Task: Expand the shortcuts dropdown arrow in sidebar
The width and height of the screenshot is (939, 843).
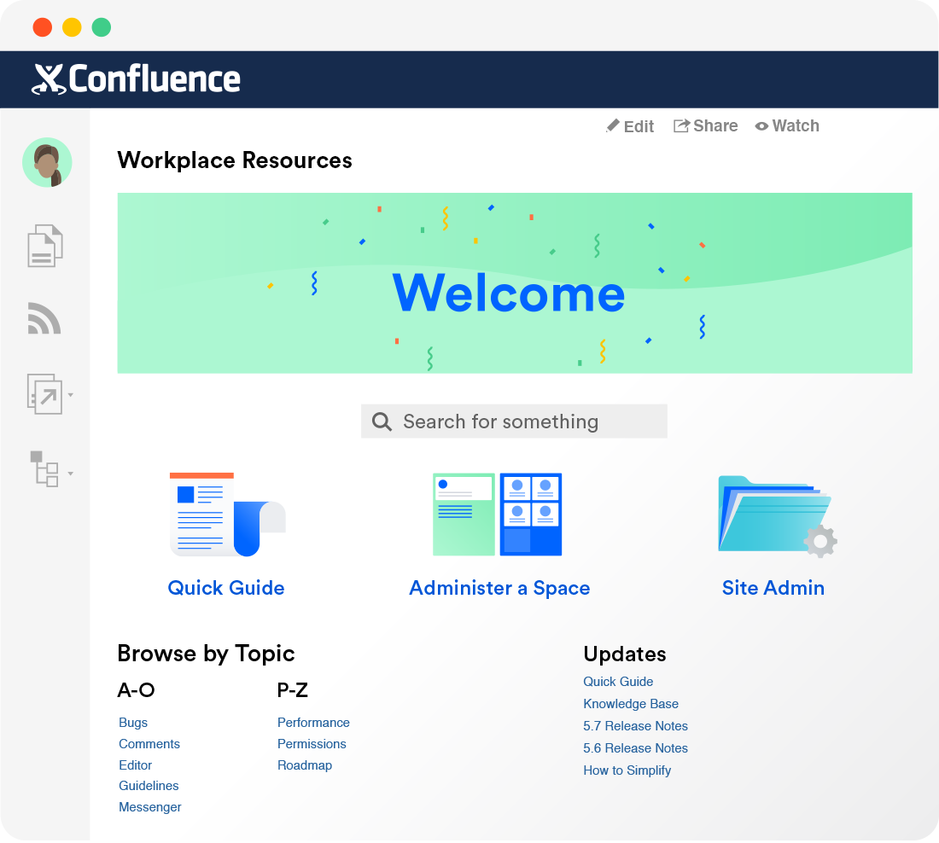Action: pyautogui.click(x=70, y=397)
